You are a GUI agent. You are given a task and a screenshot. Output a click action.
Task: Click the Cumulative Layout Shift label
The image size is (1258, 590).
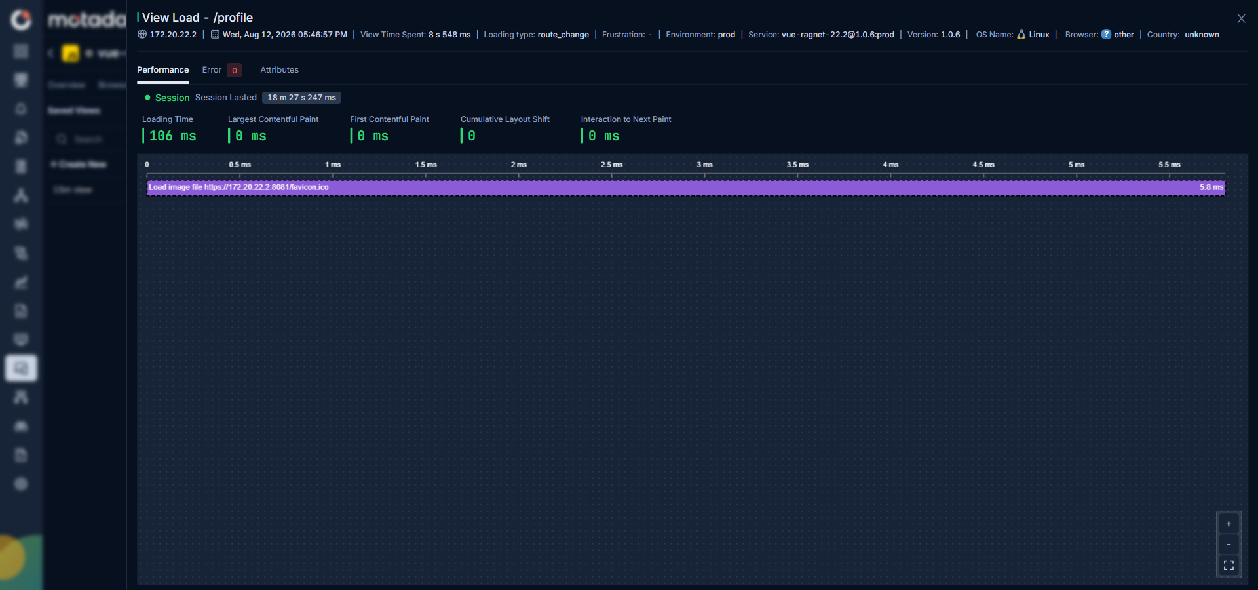[x=505, y=119]
